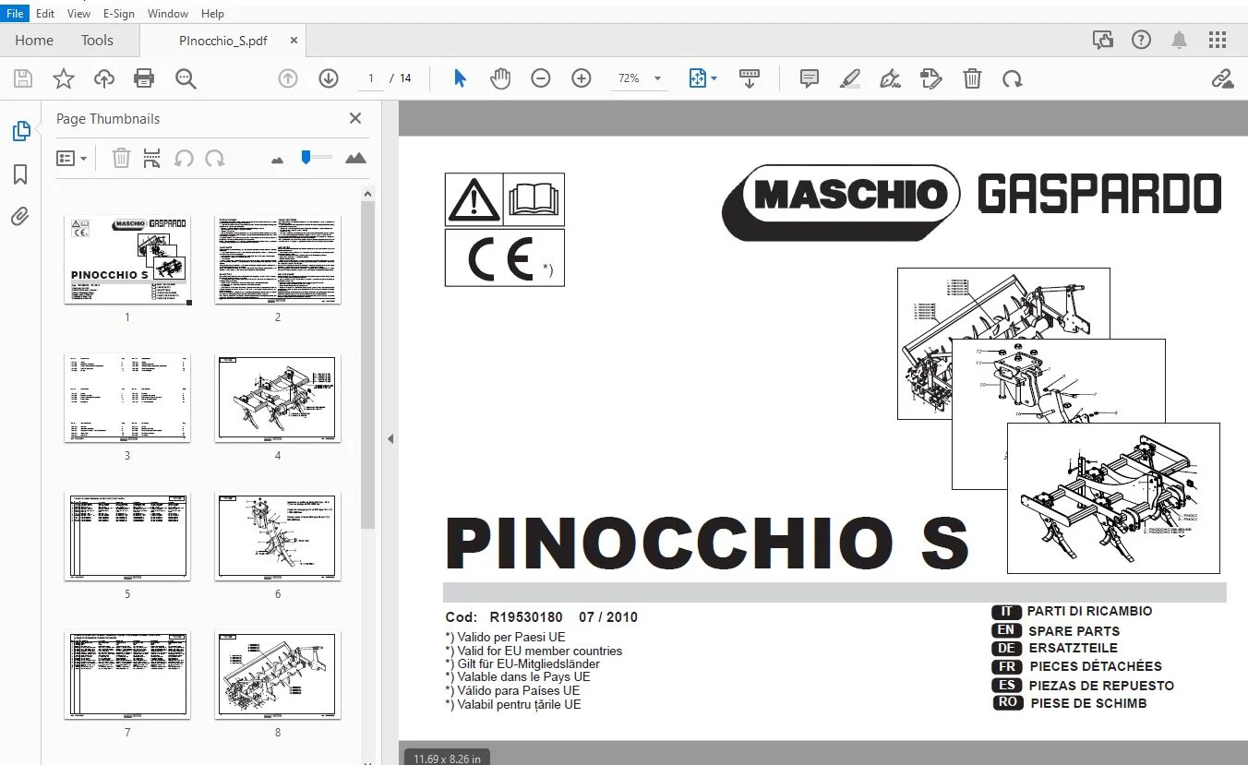Switch to the Home tab
1248x765 pixels.
[34, 41]
